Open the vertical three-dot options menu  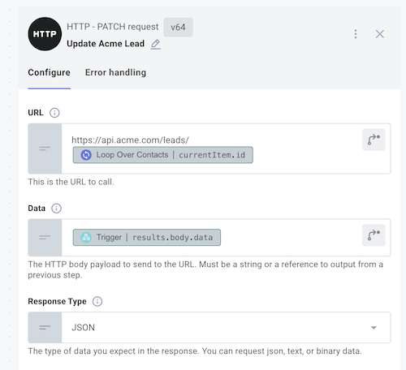tap(356, 34)
